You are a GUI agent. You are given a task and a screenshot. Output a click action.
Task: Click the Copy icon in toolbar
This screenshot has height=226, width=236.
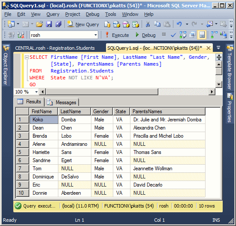tap(157, 24)
